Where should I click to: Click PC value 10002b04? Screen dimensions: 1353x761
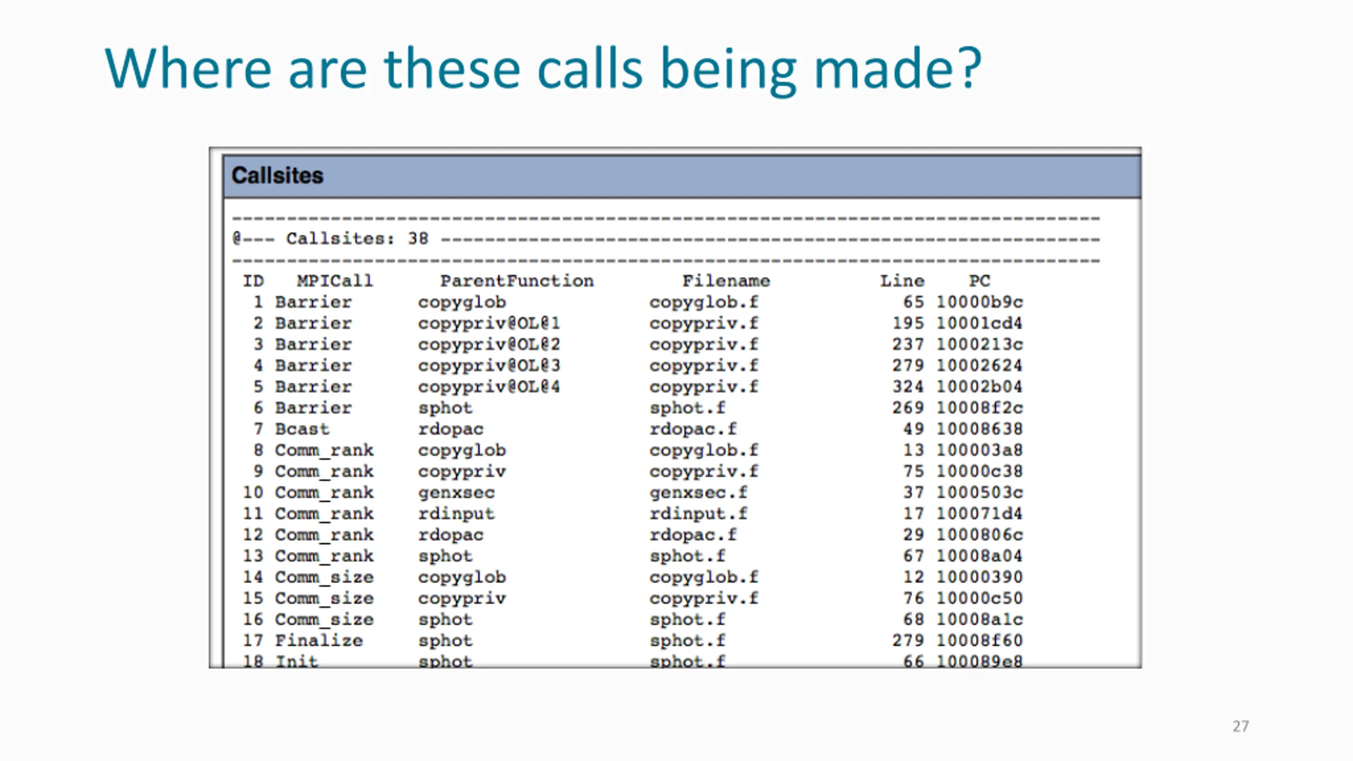click(979, 386)
